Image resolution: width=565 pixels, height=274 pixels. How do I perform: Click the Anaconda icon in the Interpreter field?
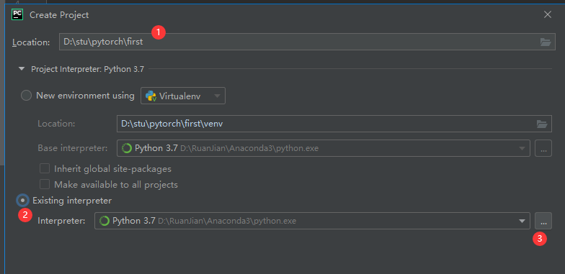[104, 221]
